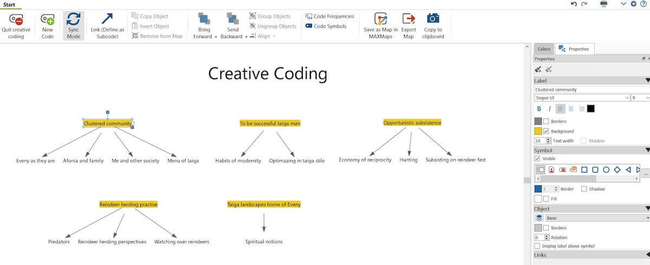Image resolution: width=650 pixels, height=265 pixels.
Task: Align label text center
Action: pyautogui.click(x=571, y=109)
